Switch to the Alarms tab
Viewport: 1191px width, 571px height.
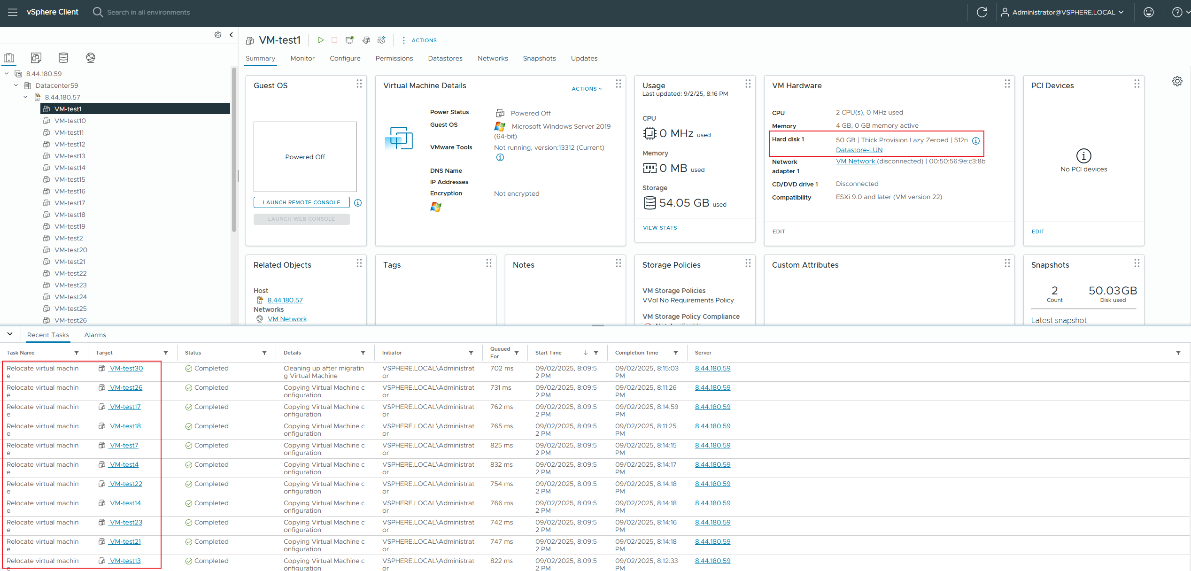pyautogui.click(x=95, y=335)
